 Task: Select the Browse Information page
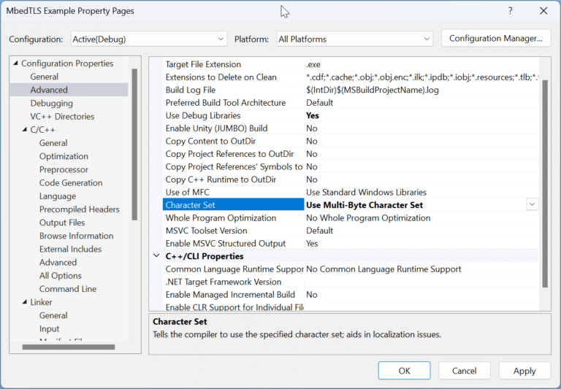[76, 236]
